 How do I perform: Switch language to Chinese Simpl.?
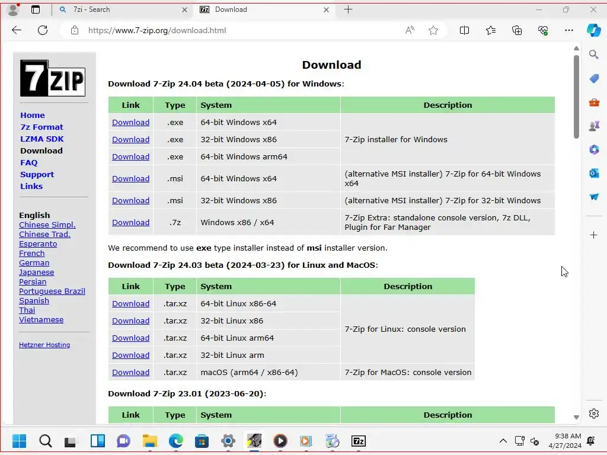(x=47, y=225)
